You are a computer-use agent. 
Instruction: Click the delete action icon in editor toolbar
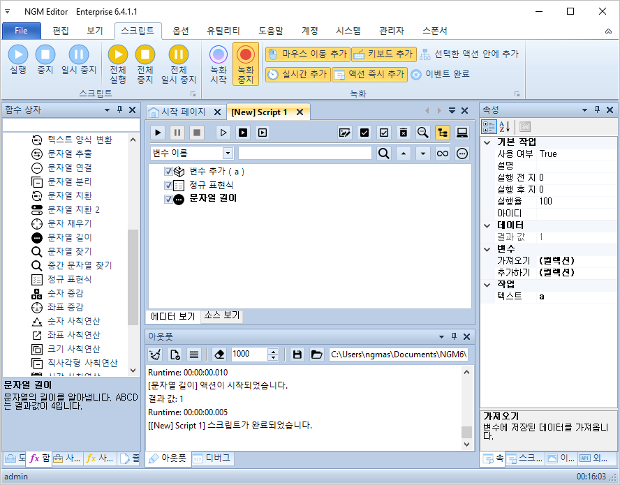(x=404, y=133)
